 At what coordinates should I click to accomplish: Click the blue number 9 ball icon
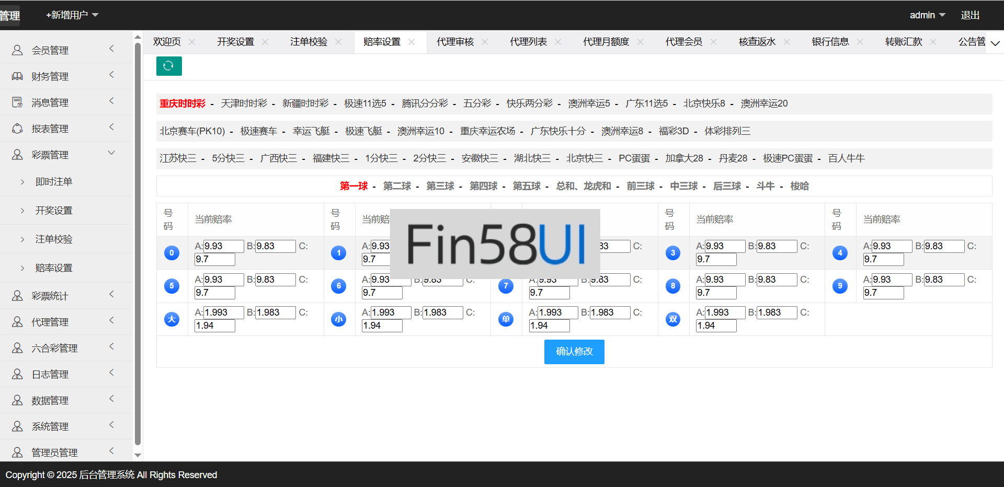pos(840,286)
